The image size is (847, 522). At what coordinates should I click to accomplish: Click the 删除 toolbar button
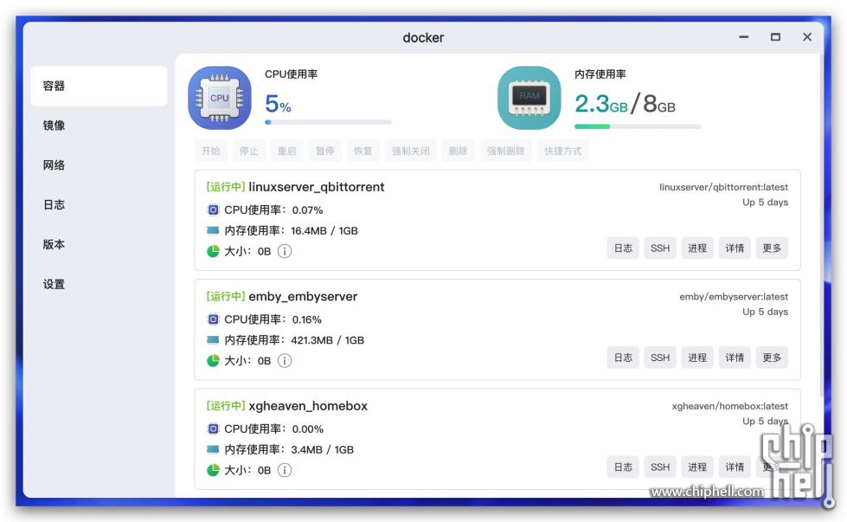(458, 151)
